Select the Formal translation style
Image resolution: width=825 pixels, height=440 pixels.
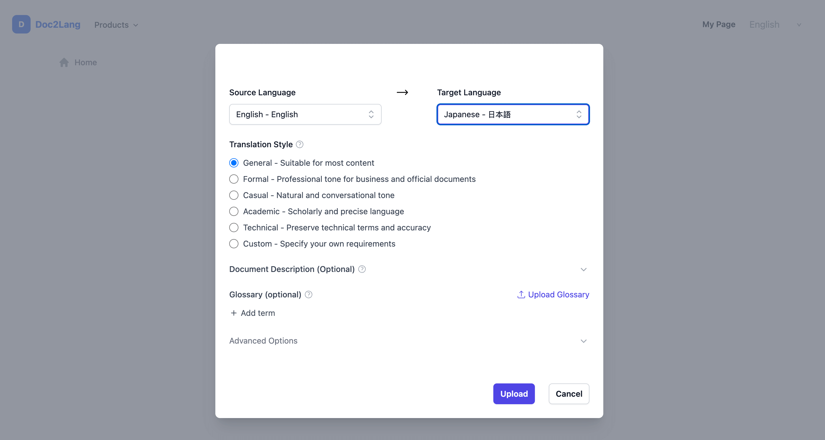click(x=234, y=179)
